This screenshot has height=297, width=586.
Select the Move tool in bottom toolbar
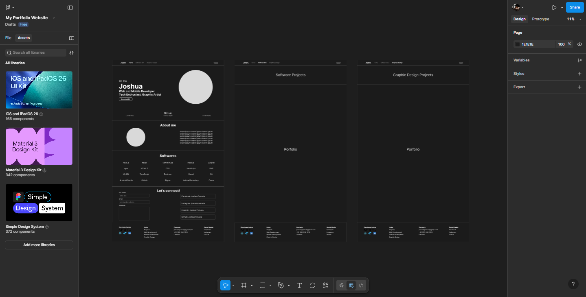click(225, 285)
